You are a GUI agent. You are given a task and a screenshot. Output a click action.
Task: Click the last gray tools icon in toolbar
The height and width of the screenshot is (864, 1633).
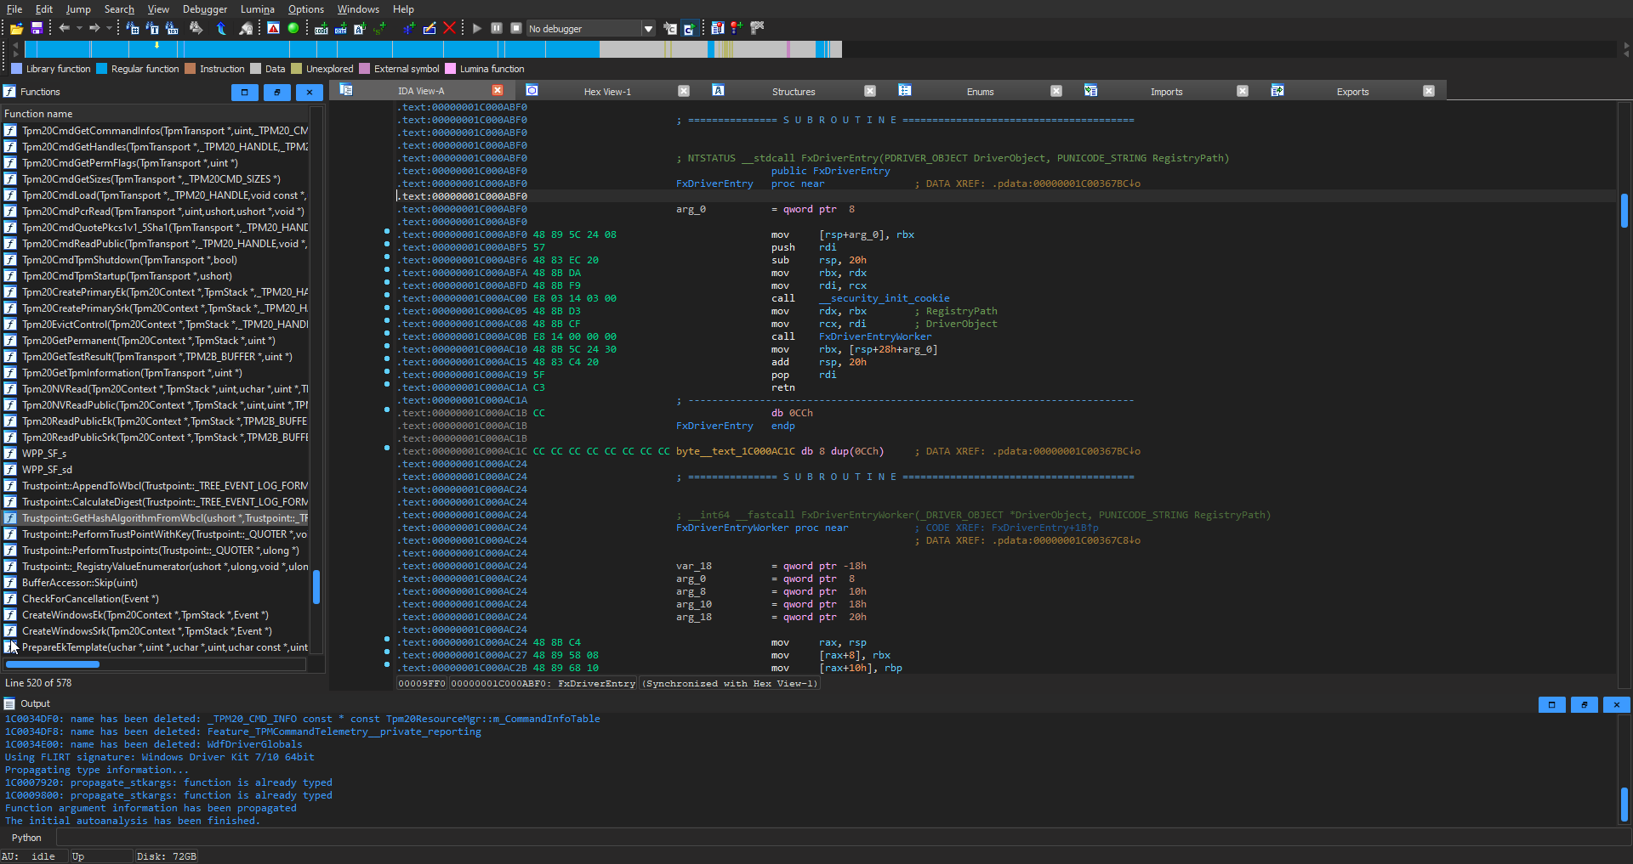click(x=757, y=28)
